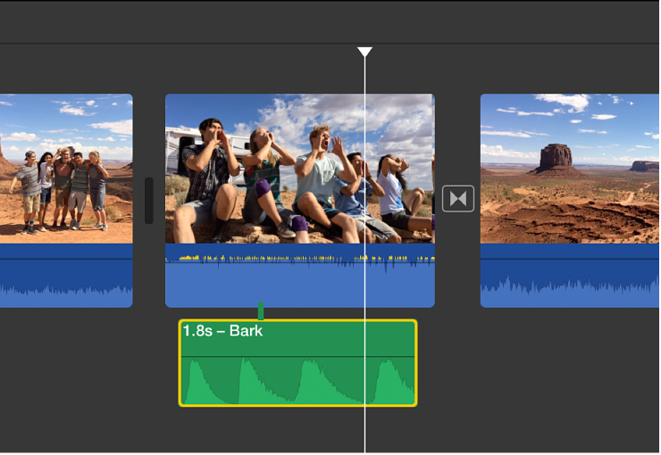Screen dimensions: 661x455
Task: Select the desert butte landscape thumbnail
Action: 570,169
